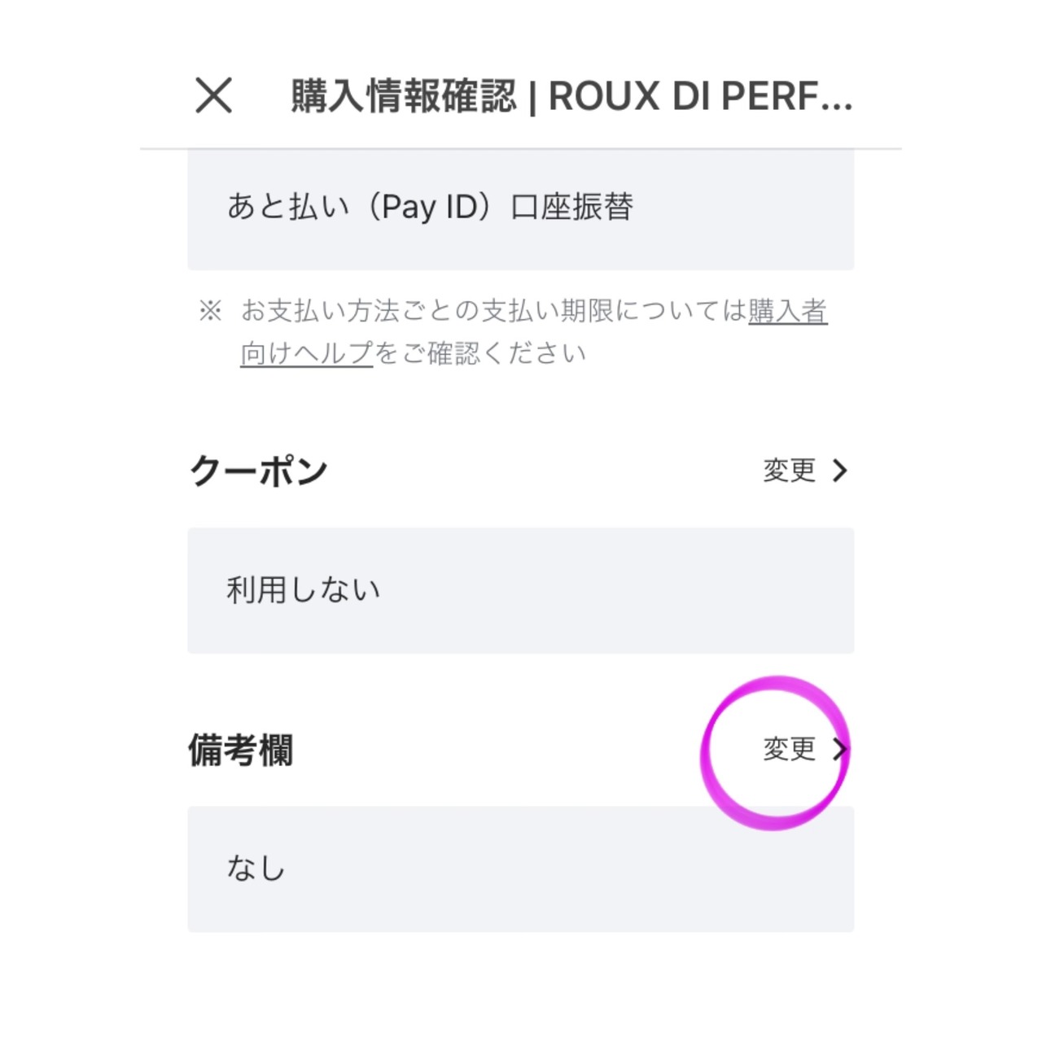Click the 購入情報確認 page title

coord(404,96)
